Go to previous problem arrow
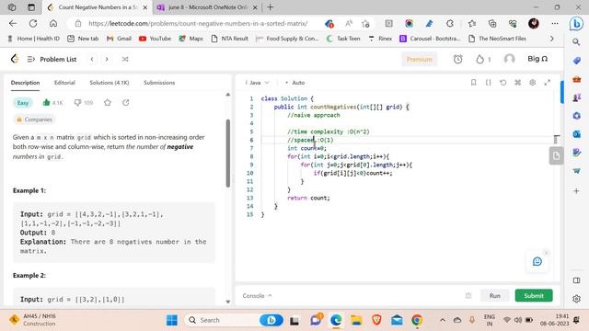The width and height of the screenshot is (589, 331). (92, 59)
